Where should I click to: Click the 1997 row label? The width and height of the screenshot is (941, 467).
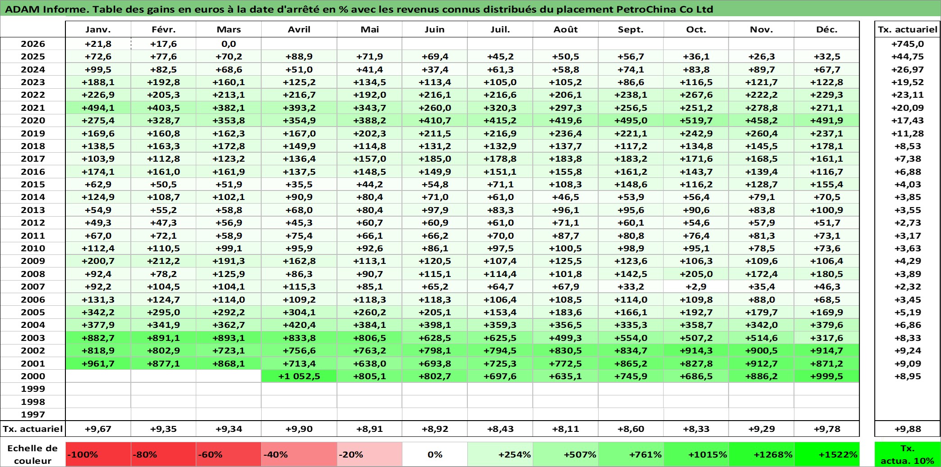[x=33, y=414]
